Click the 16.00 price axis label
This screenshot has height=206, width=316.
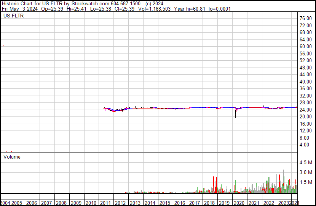coord(306,124)
